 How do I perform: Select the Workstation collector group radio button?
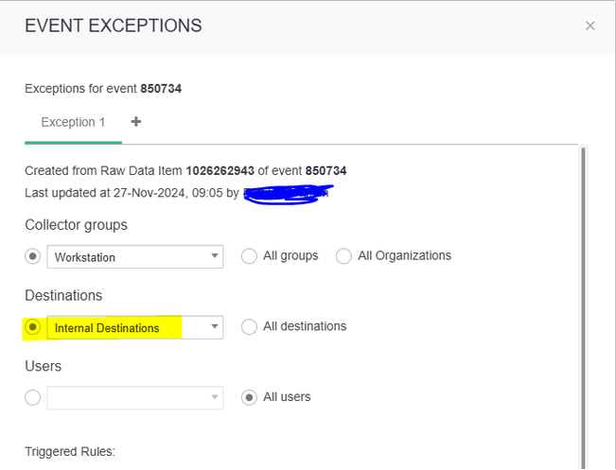(33, 256)
